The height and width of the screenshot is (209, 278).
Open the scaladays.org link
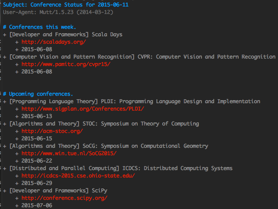pos(54,42)
